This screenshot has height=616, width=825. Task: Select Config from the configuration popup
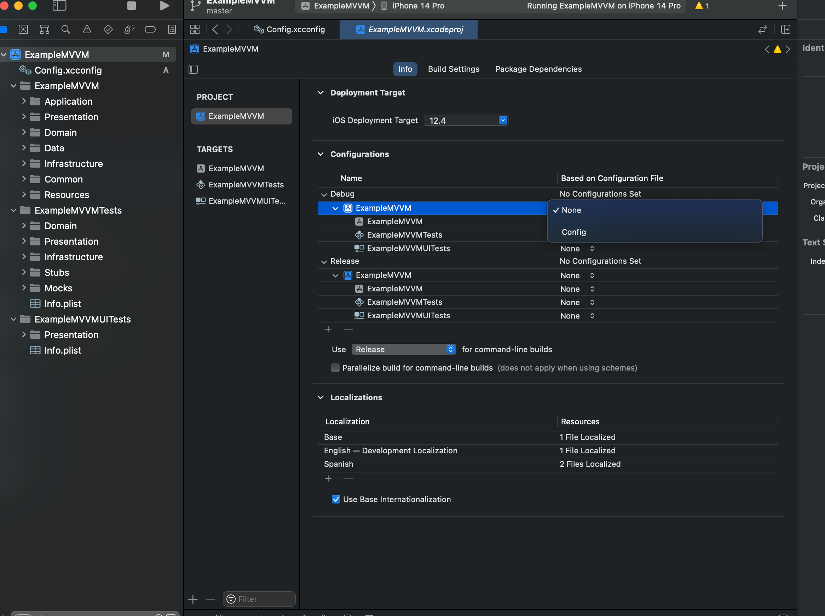573,232
